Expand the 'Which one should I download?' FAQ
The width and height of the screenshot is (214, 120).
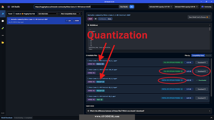click(x=149, y=111)
